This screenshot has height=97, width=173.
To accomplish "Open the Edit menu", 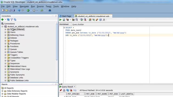I will [x=8, y=6].
